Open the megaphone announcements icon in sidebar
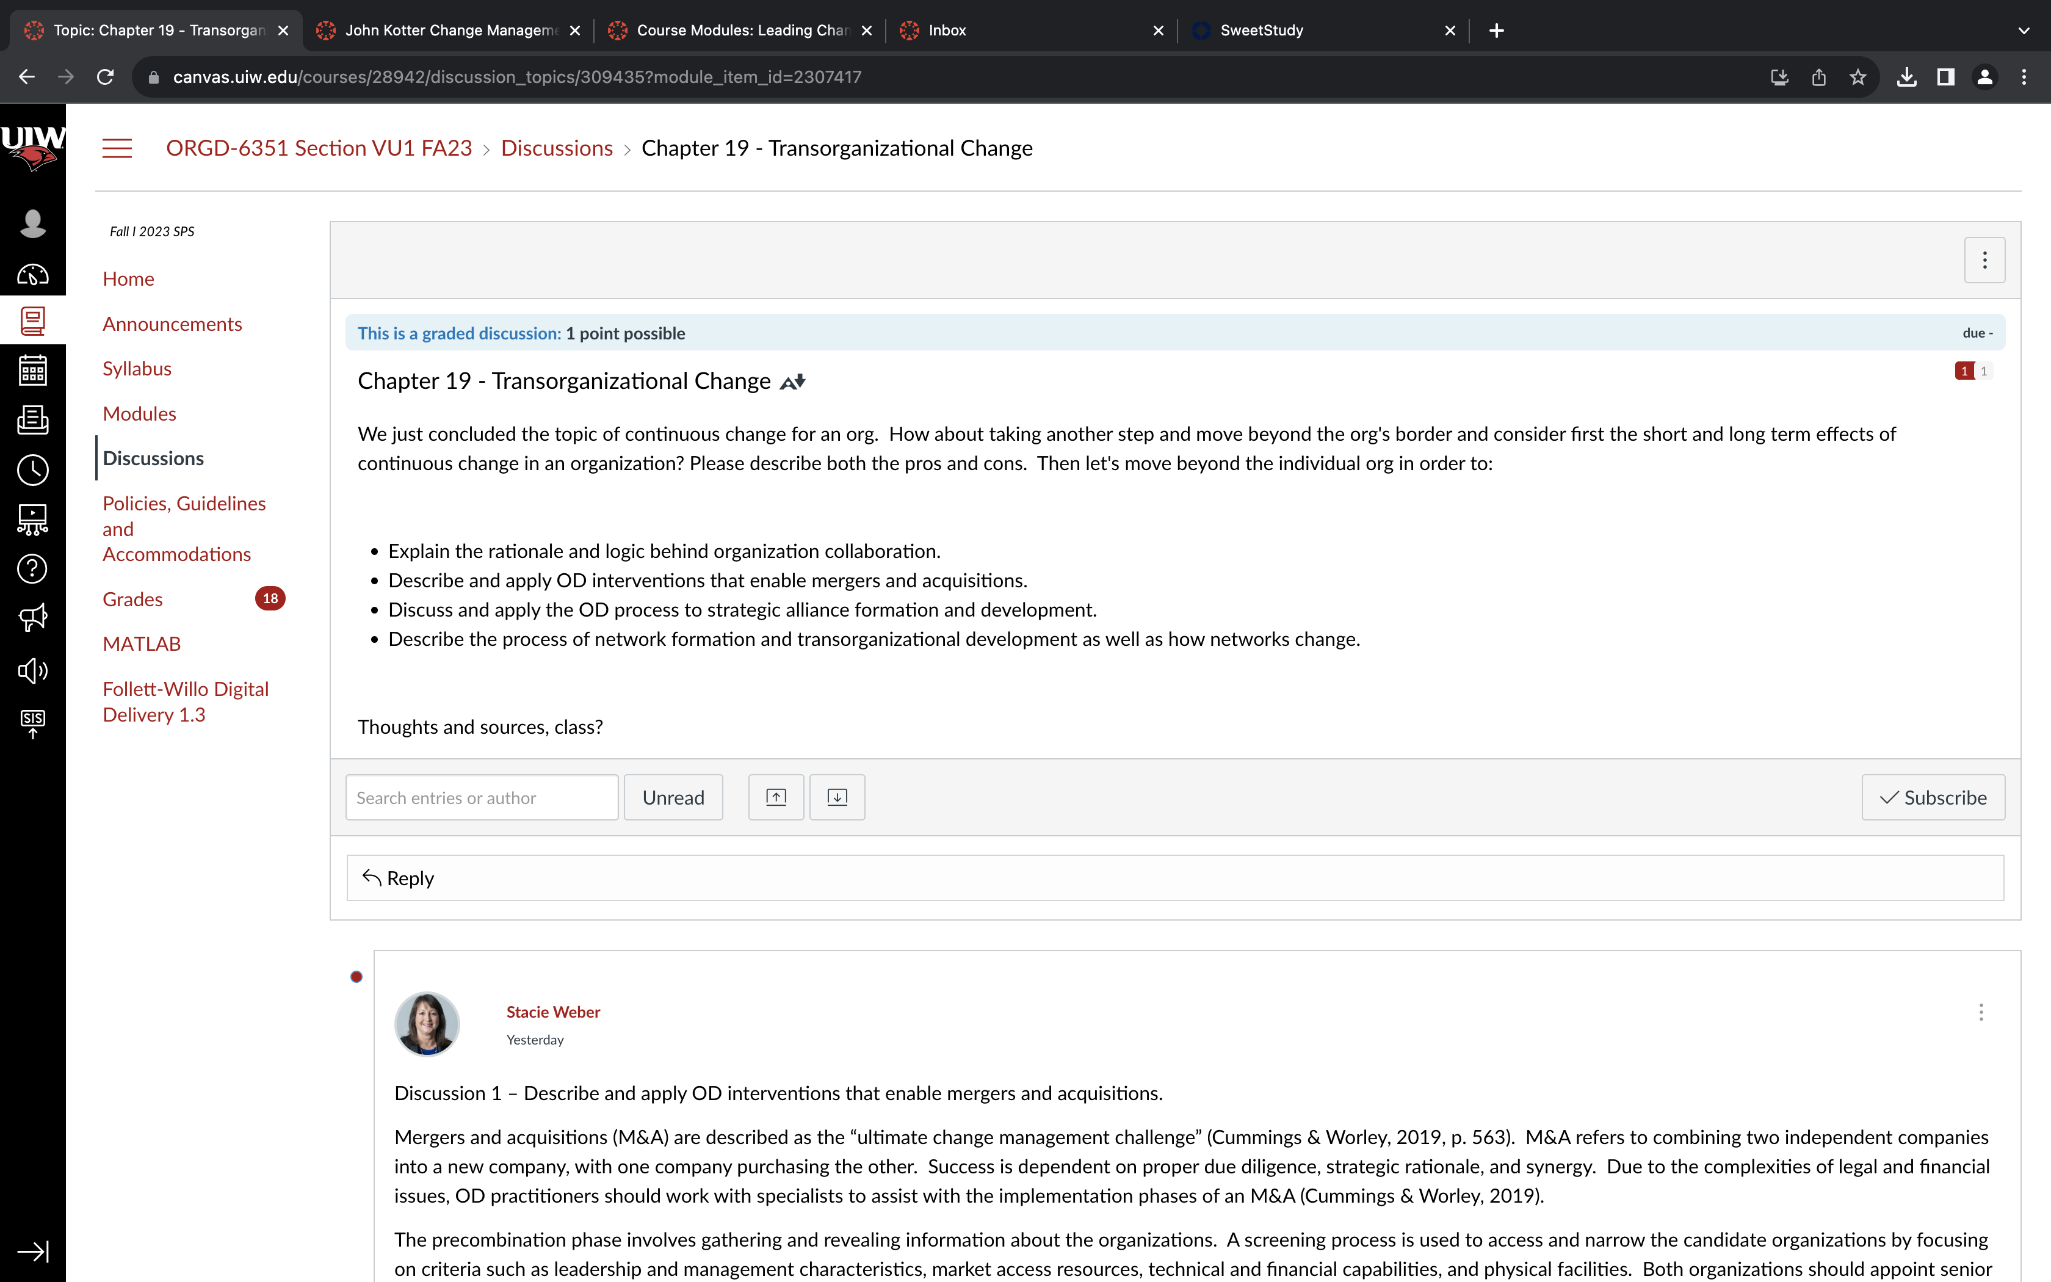The height and width of the screenshot is (1282, 2051). point(32,618)
